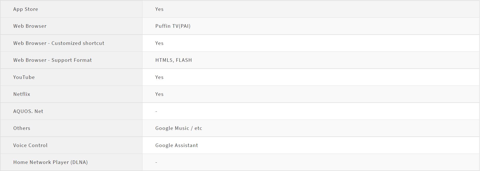Click the App Store row label

(26, 9)
